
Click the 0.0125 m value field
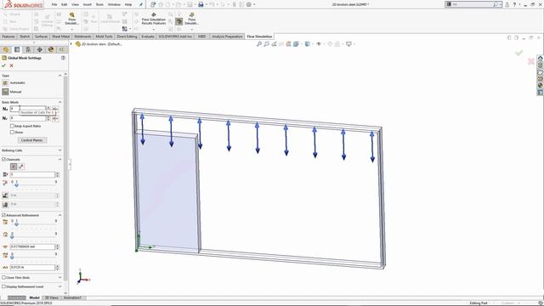coord(32,268)
